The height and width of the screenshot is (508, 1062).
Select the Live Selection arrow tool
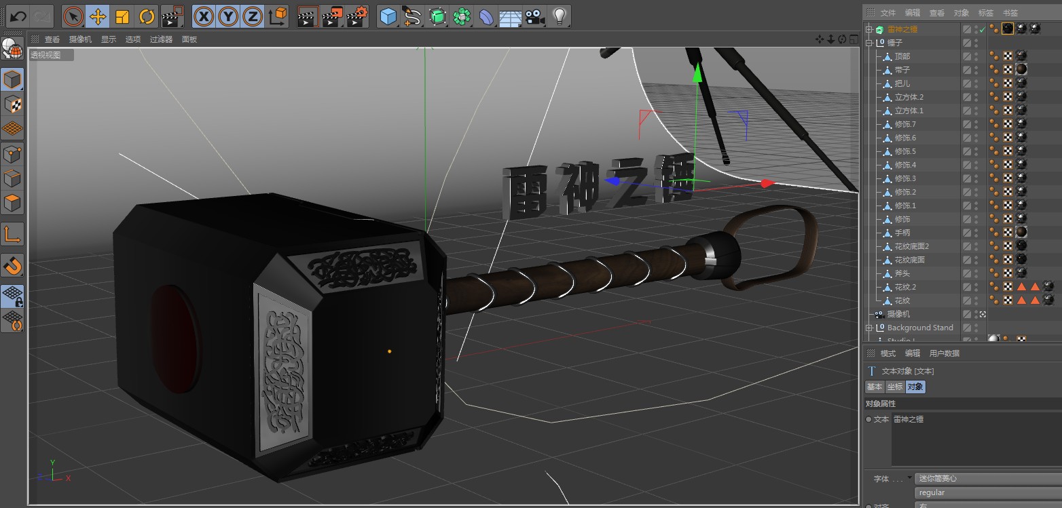[x=73, y=16]
